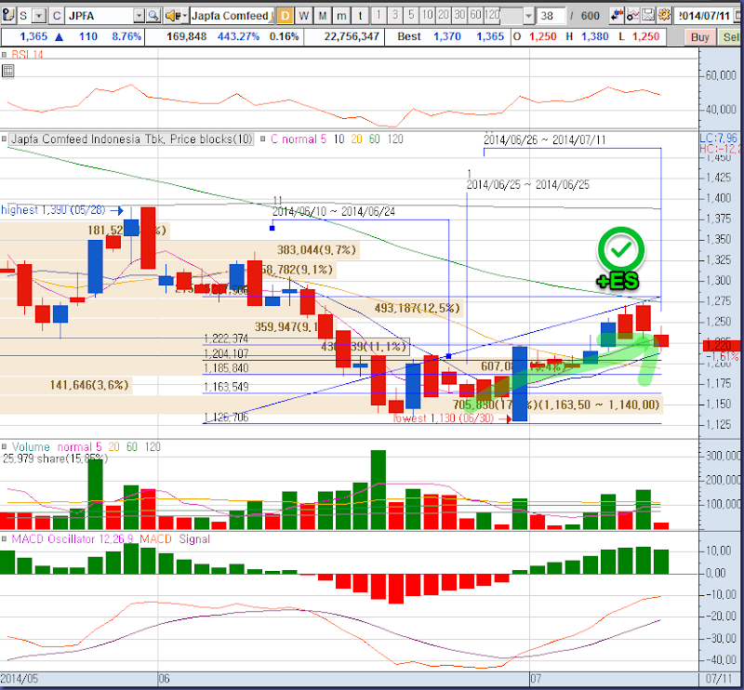Image resolution: width=744 pixels, height=690 pixels.
Task: Switch to monthly M chart period
Action: point(323,16)
